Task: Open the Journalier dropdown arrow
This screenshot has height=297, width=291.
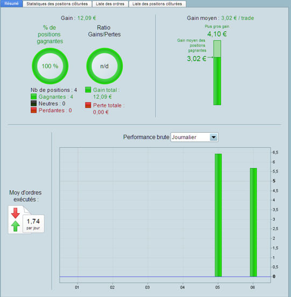Action: [214, 137]
